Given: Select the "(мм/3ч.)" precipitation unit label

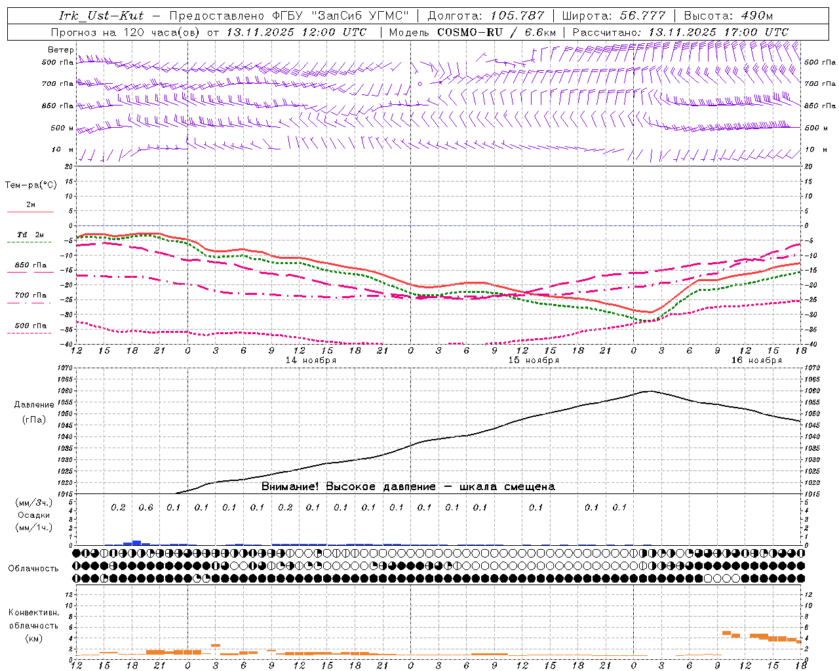Looking at the screenshot, I should (34, 503).
